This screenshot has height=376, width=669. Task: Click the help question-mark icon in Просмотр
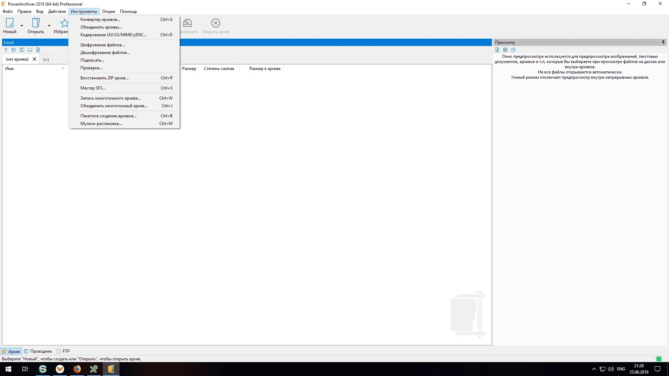click(513, 50)
